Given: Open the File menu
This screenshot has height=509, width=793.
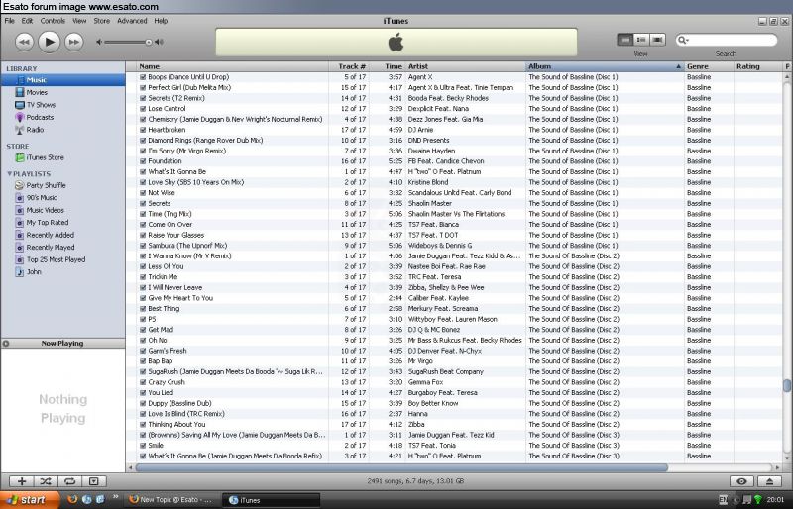Looking at the screenshot, I should pos(10,21).
